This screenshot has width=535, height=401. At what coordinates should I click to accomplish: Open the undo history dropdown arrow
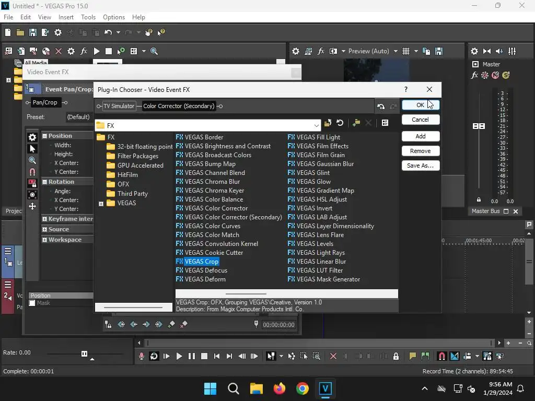coord(118,32)
